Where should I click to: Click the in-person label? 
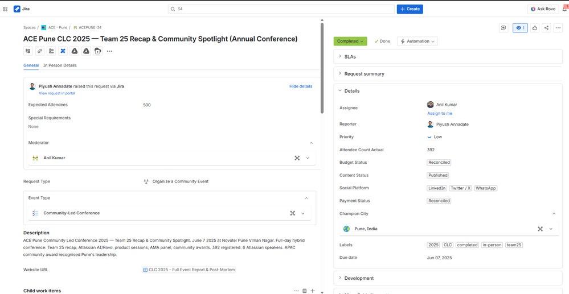tap(492, 245)
